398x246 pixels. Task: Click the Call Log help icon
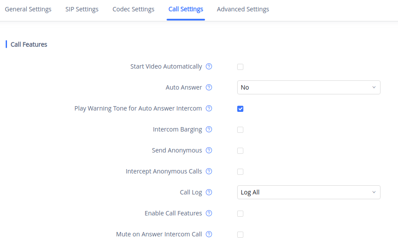pyautogui.click(x=209, y=192)
